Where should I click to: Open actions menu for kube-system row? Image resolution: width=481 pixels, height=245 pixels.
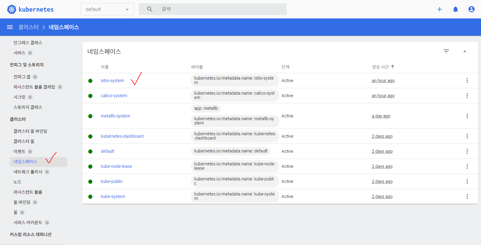coord(467,196)
